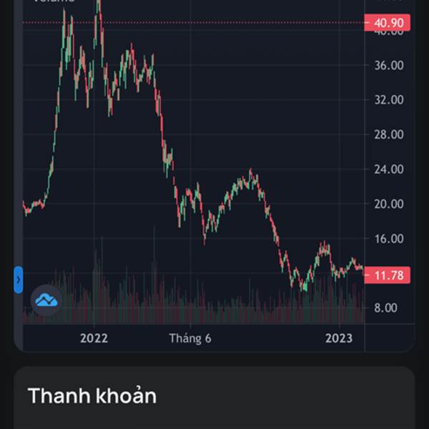Click the empty corner below price scale

coord(390,338)
